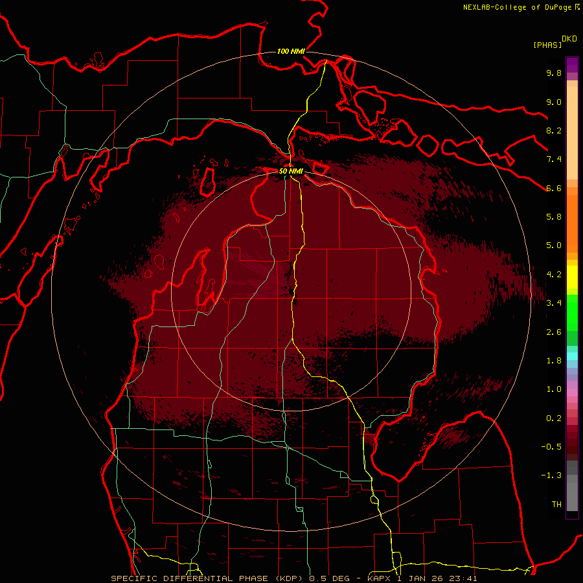Click the 6.6 value on the color scale
This screenshot has width=583, height=583.
point(554,188)
